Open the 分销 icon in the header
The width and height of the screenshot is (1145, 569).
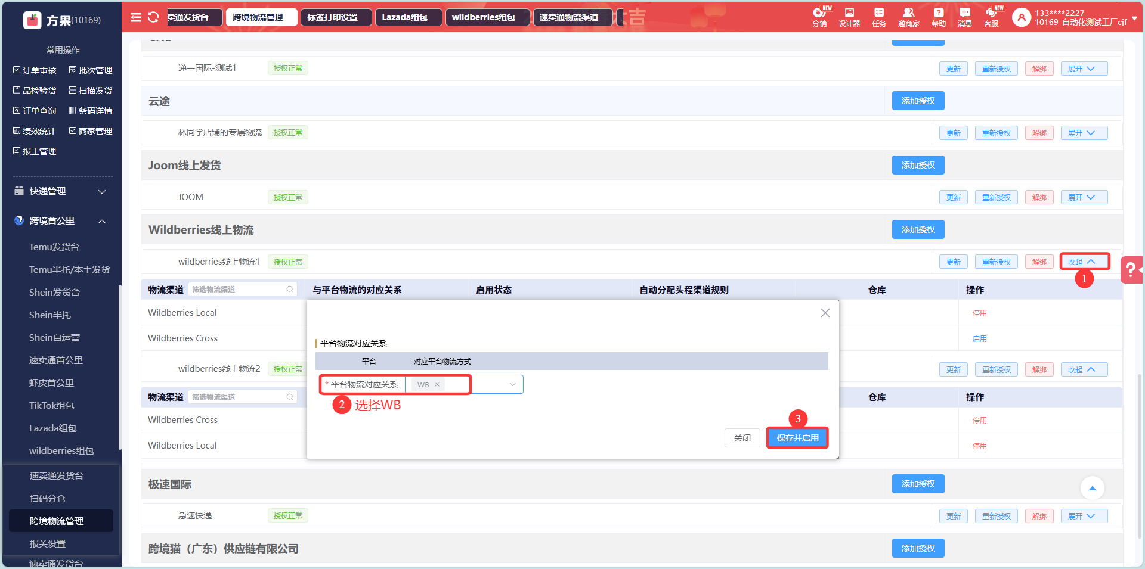(x=819, y=17)
